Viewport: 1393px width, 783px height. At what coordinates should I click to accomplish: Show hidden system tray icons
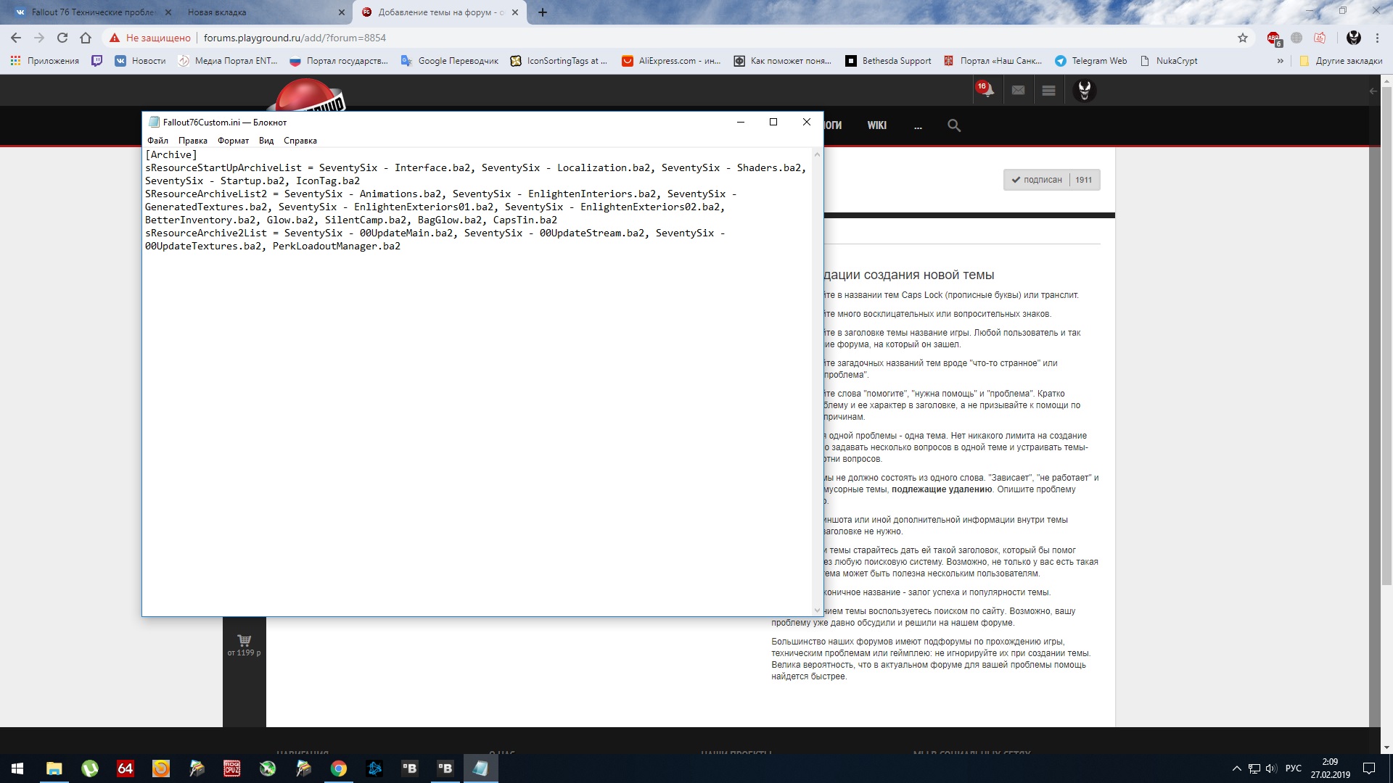pyautogui.click(x=1236, y=768)
